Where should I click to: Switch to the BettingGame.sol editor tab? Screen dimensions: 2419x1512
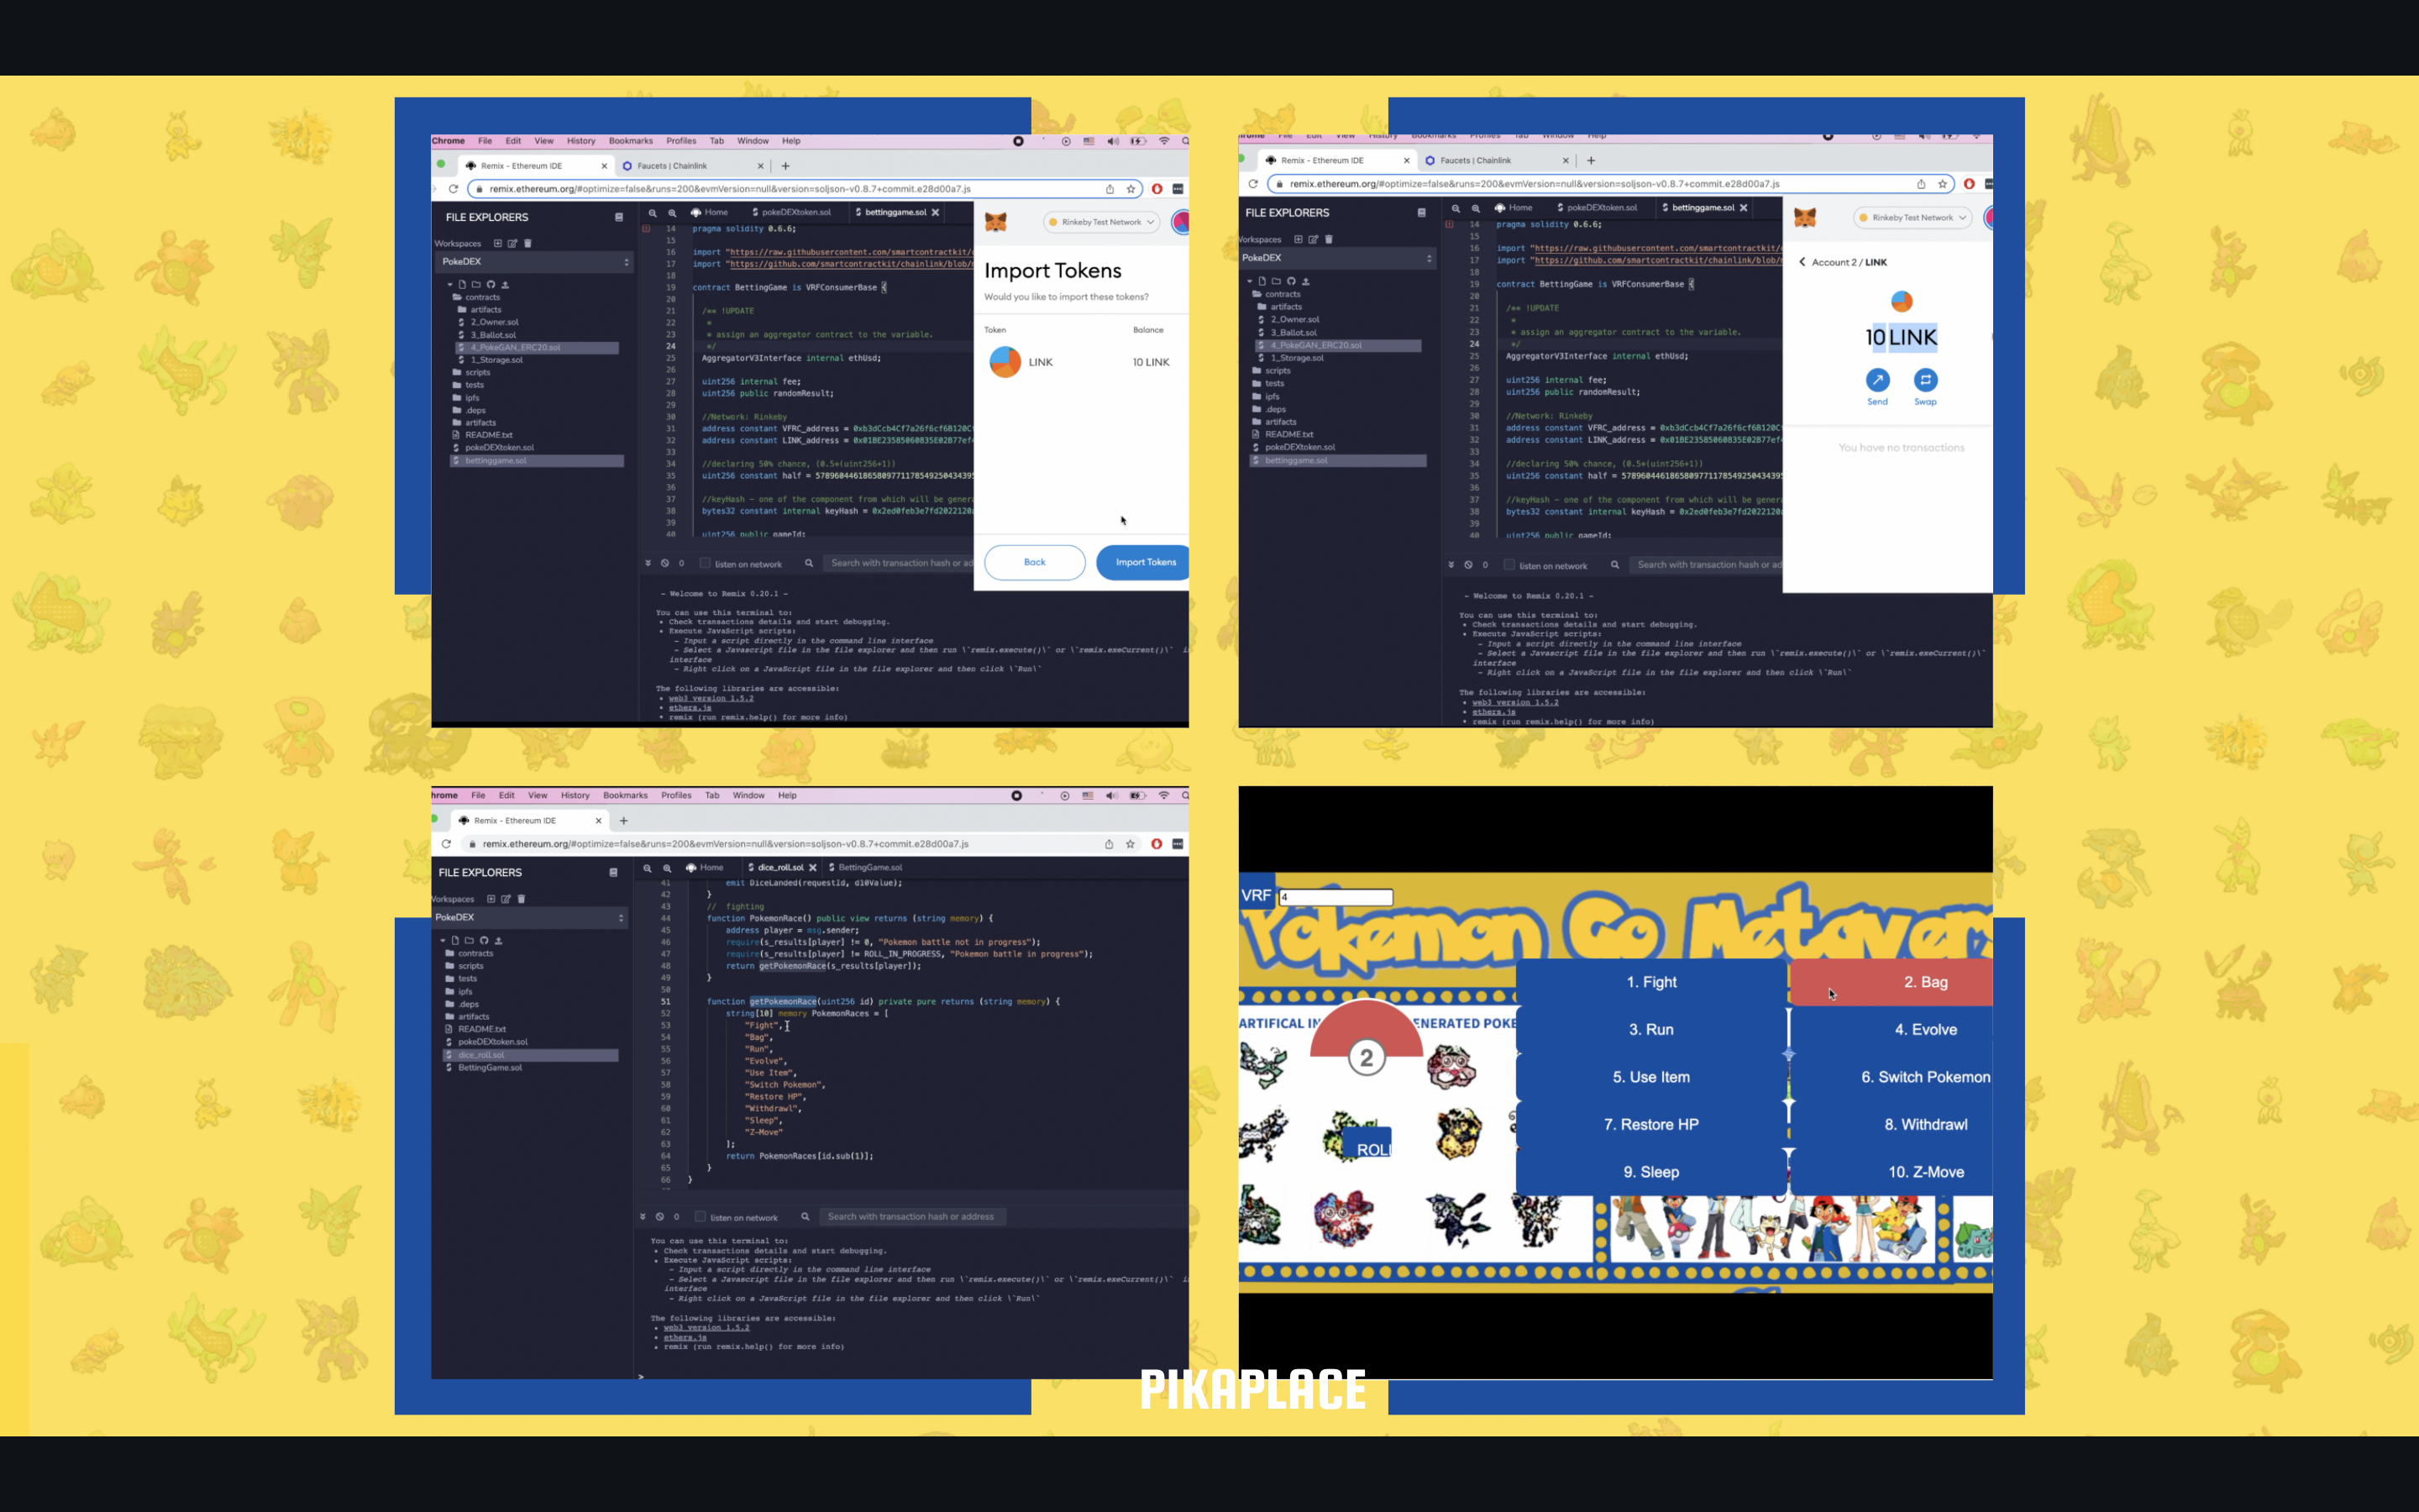[868, 868]
